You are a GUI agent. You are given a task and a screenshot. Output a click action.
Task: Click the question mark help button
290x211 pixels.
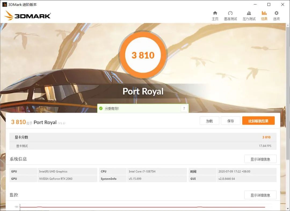184,108
